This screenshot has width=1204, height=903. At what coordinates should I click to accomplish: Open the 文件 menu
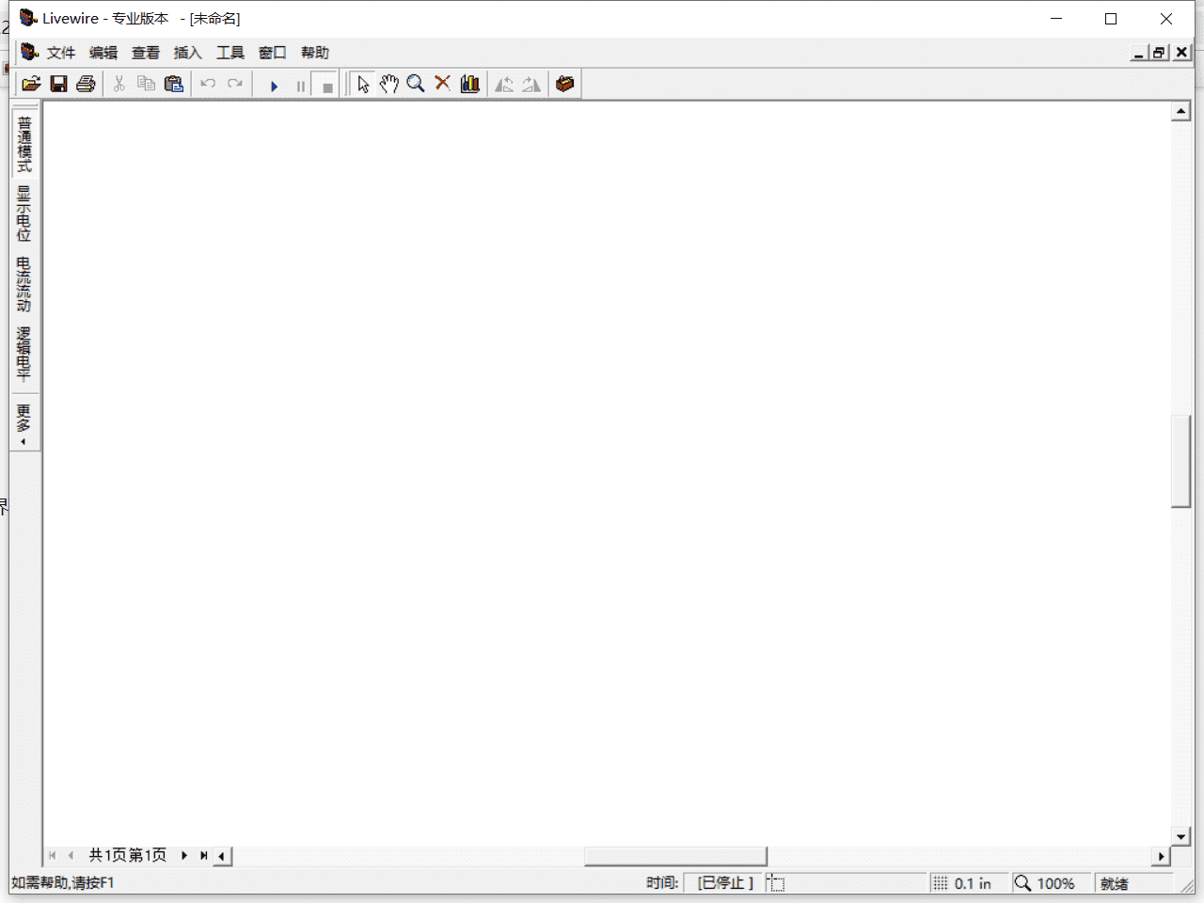pyautogui.click(x=61, y=53)
